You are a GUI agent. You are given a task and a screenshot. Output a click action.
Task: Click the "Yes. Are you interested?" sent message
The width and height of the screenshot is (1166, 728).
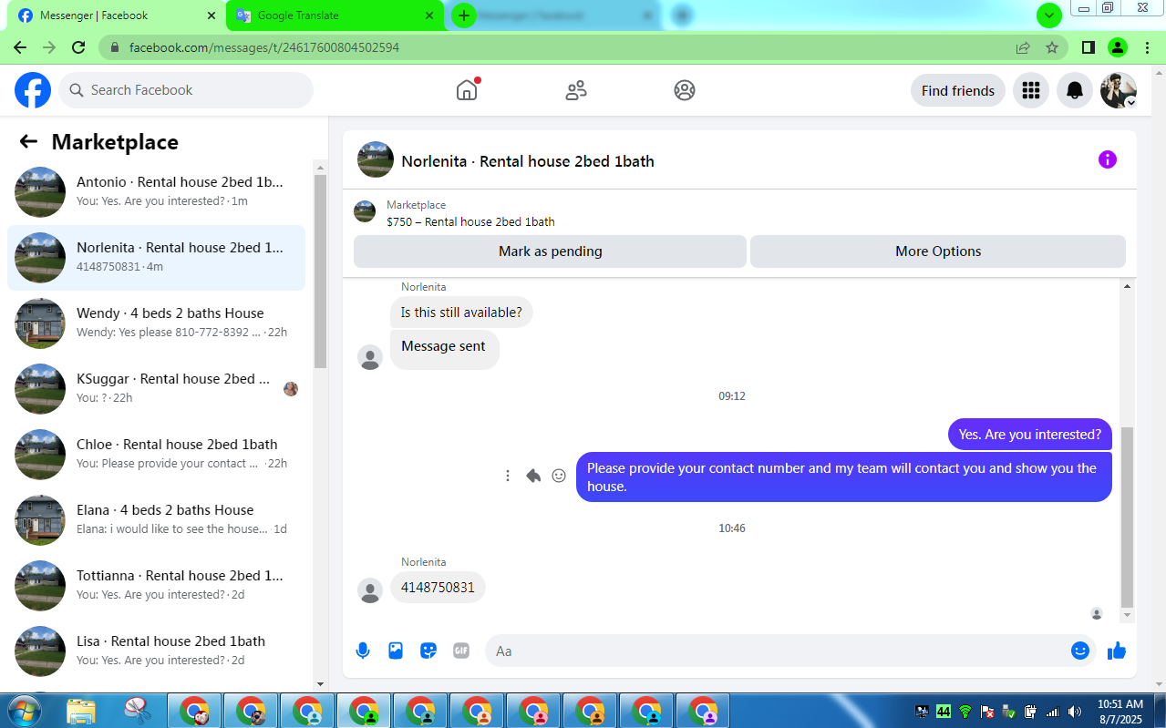click(x=1030, y=435)
